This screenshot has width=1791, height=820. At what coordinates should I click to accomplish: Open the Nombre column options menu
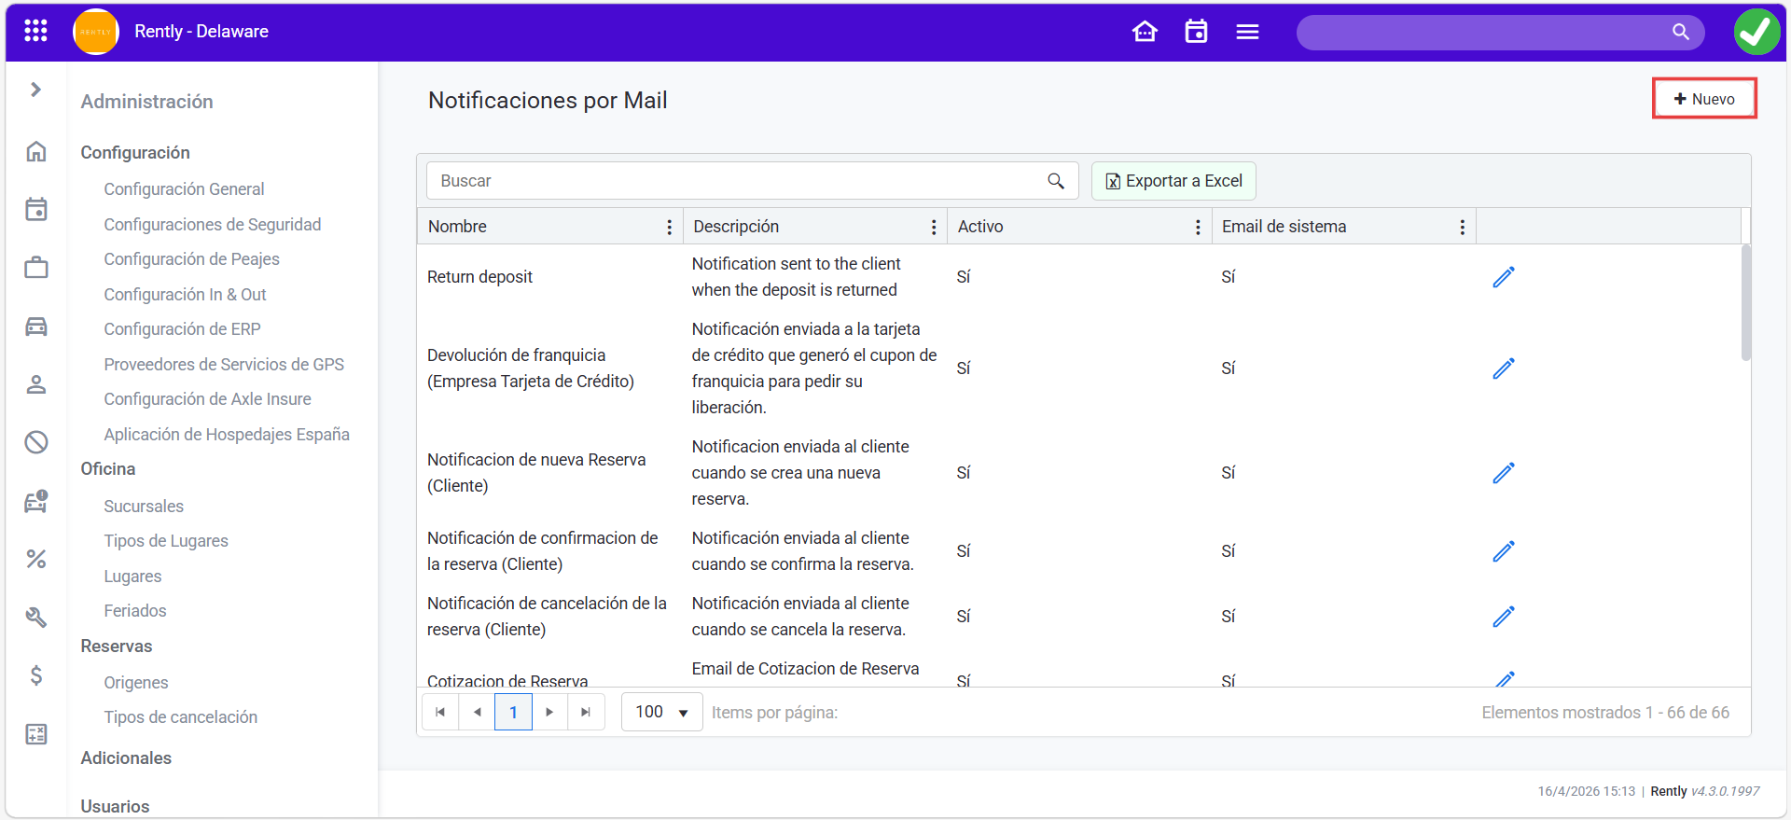coord(669,227)
